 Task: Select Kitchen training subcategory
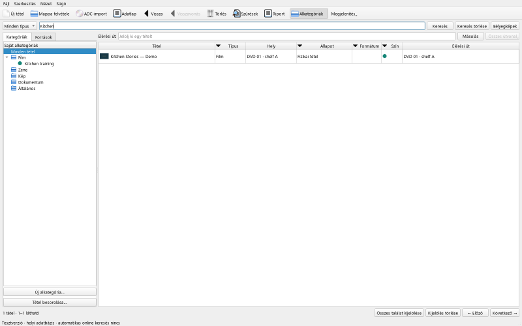(x=39, y=63)
